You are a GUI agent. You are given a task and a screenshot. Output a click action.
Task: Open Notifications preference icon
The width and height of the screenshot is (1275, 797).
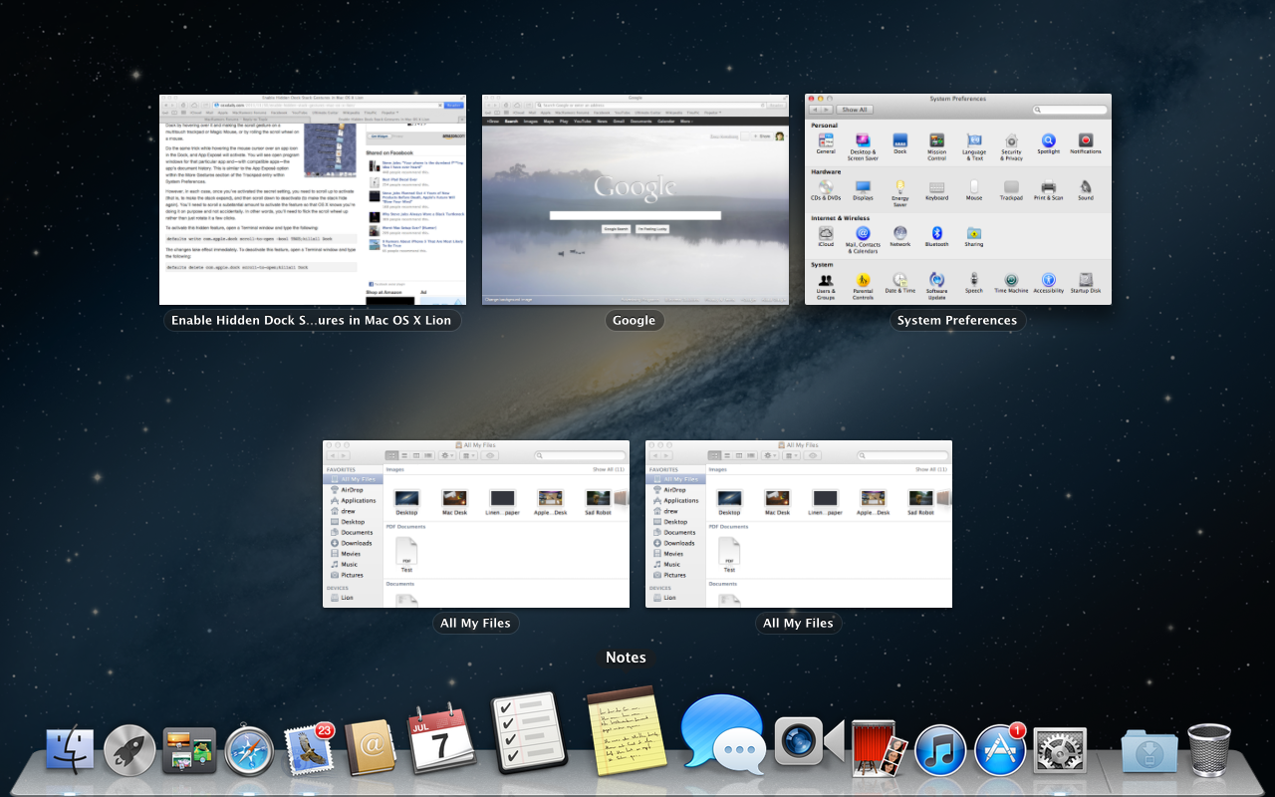1086,143
